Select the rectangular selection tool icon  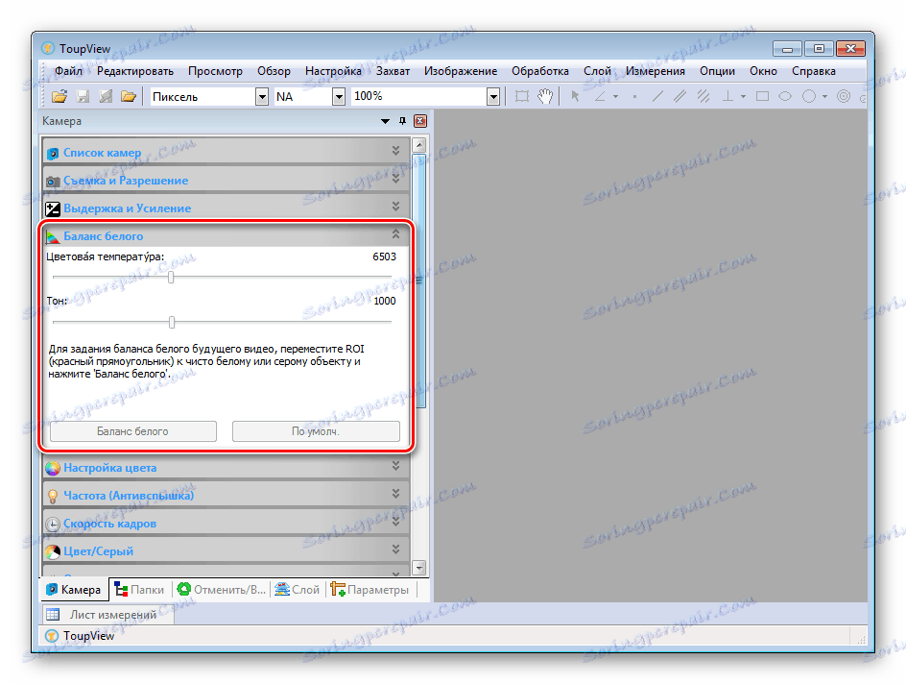tap(522, 97)
